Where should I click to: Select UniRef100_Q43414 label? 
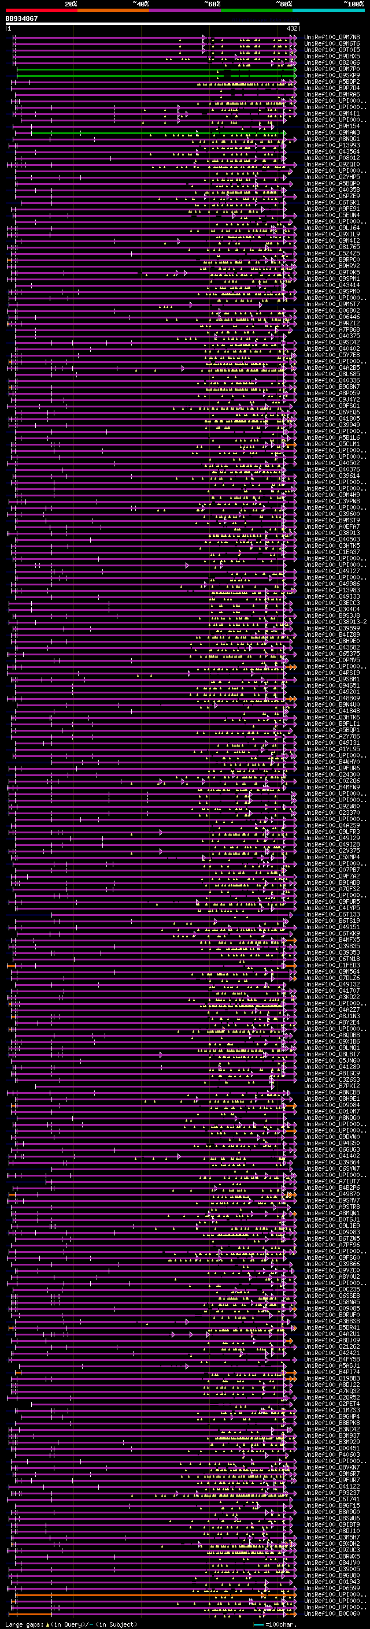pyautogui.click(x=332, y=285)
